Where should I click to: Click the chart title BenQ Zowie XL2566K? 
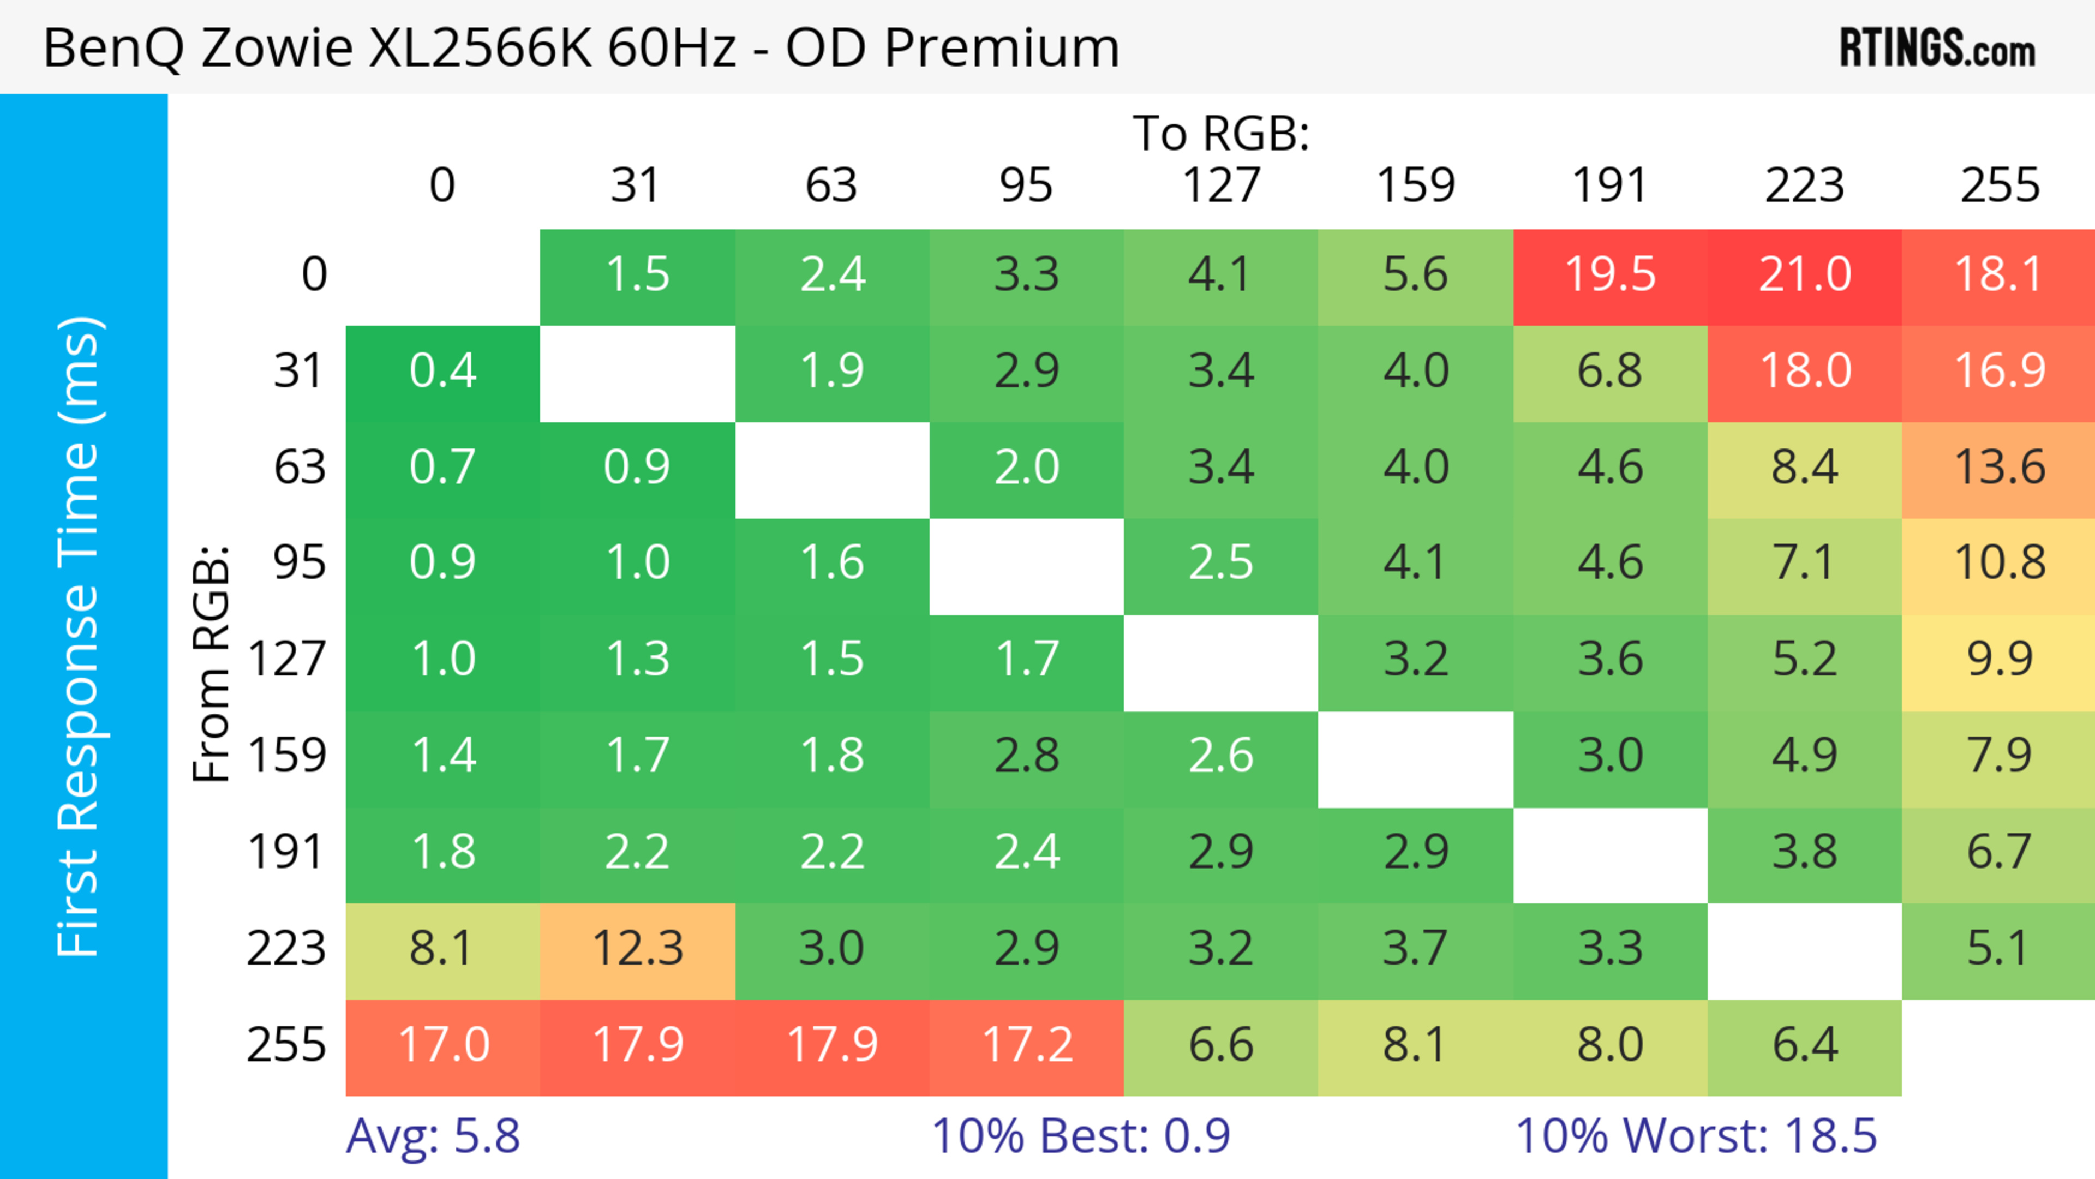[580, 47]
